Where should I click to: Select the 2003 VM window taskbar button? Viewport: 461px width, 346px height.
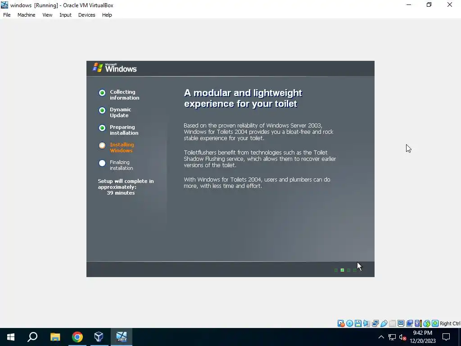click(122, 337)
